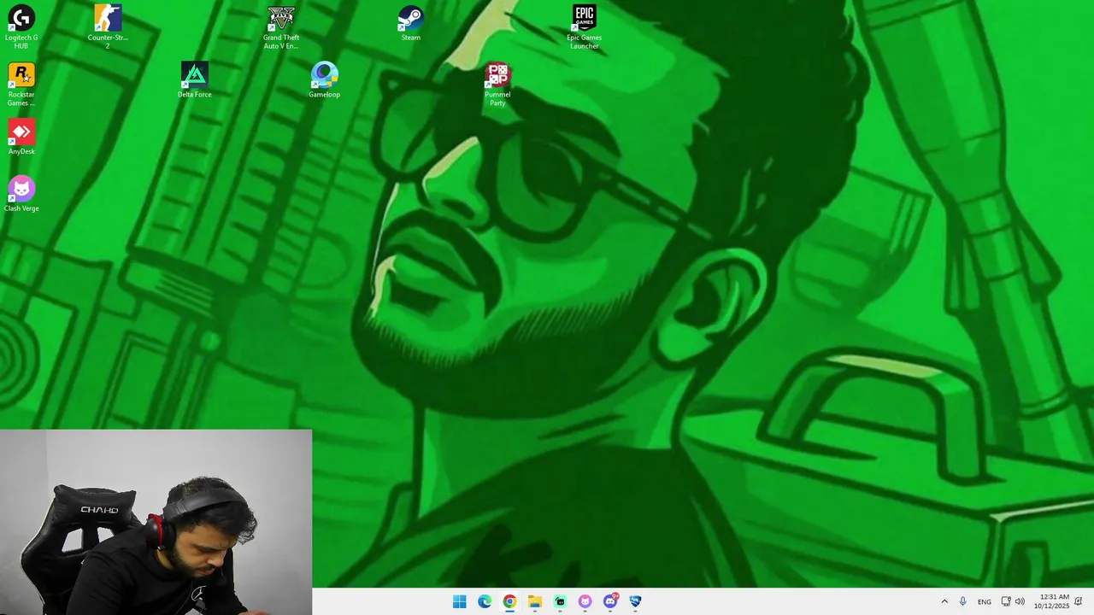Open Clash Verge cat icon in taskbar
This screenshot has height=615, width=1094.
585,601
